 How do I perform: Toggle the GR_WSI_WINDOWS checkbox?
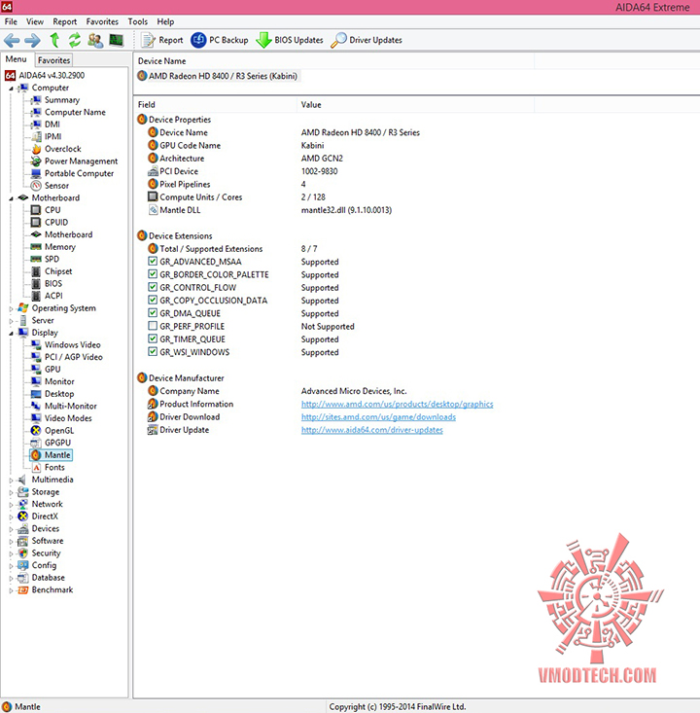pos(153,351)
